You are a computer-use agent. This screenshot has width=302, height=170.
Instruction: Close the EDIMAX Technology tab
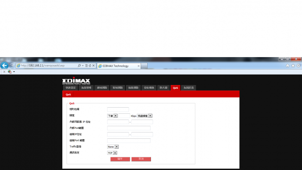[138, 66]
